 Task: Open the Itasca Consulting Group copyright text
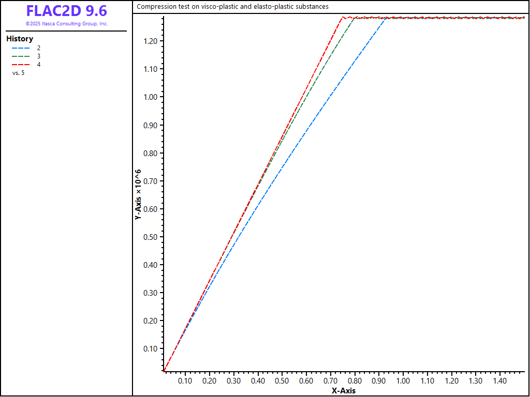[66, 24]
